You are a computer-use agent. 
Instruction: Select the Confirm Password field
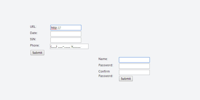coord(134,72)
